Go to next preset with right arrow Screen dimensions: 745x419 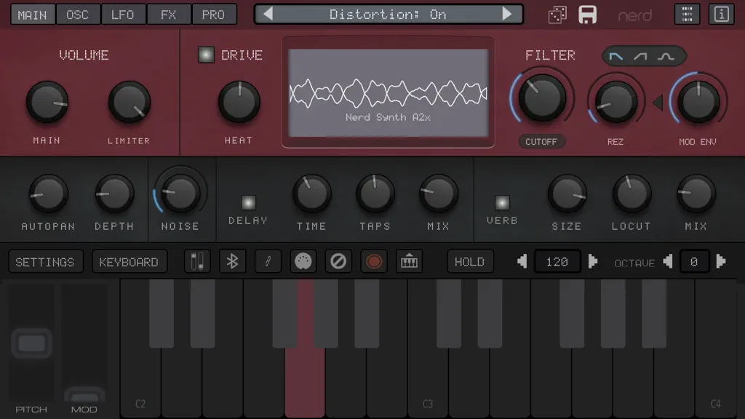click(507, 14)
